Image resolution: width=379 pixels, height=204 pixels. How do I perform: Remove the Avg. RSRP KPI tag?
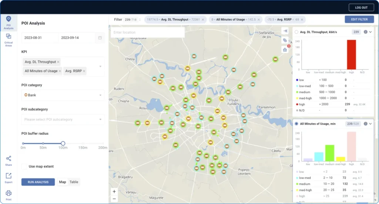[x=84, y=71]
